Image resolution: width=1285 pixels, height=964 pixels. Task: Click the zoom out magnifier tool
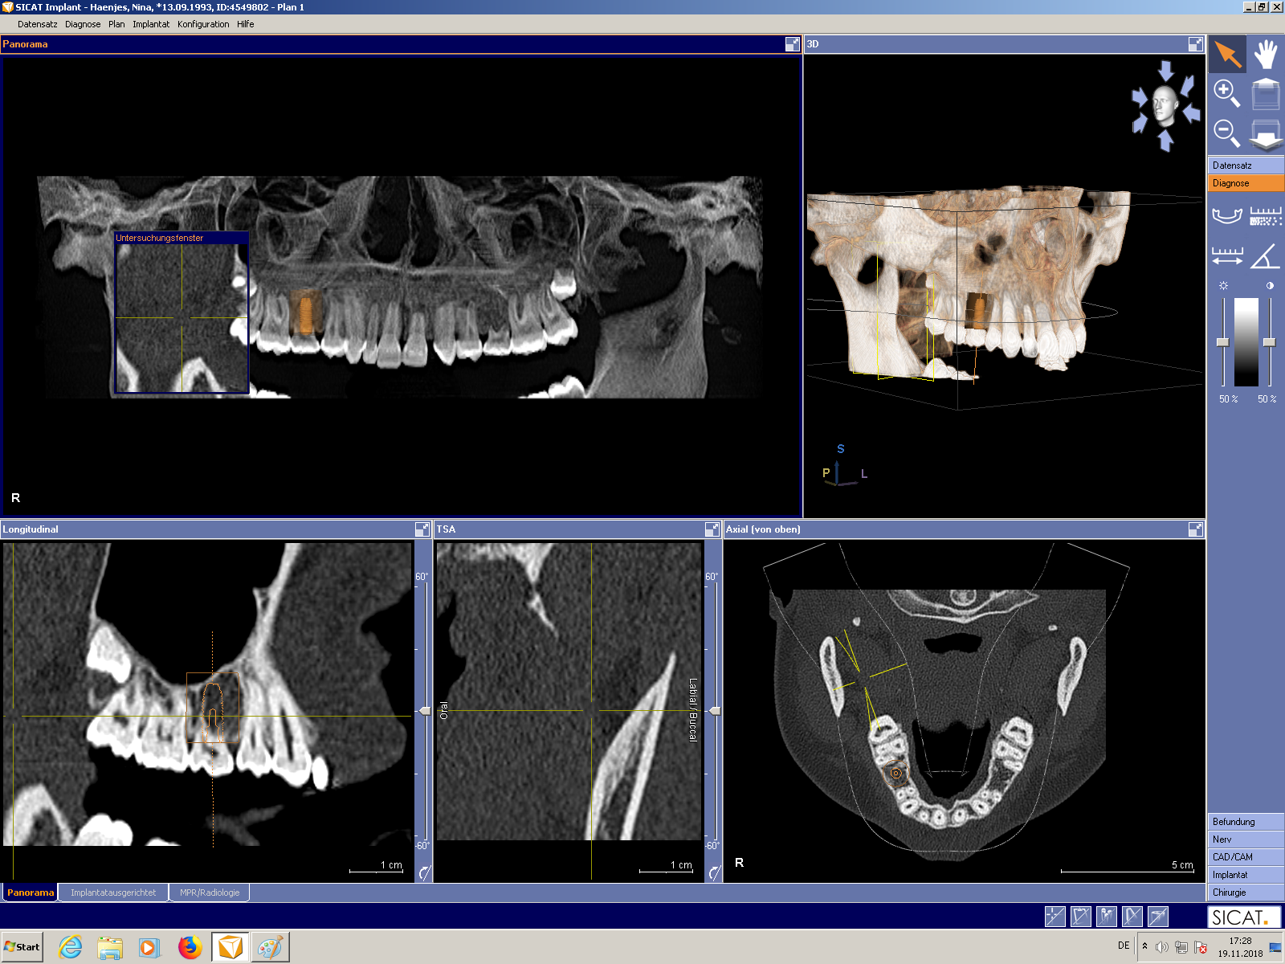pyautogui.click(x=1226, y=133)
